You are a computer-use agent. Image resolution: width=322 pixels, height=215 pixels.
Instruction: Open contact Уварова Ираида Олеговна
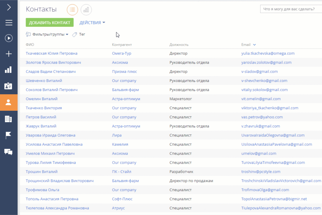(x=51, y=135)
